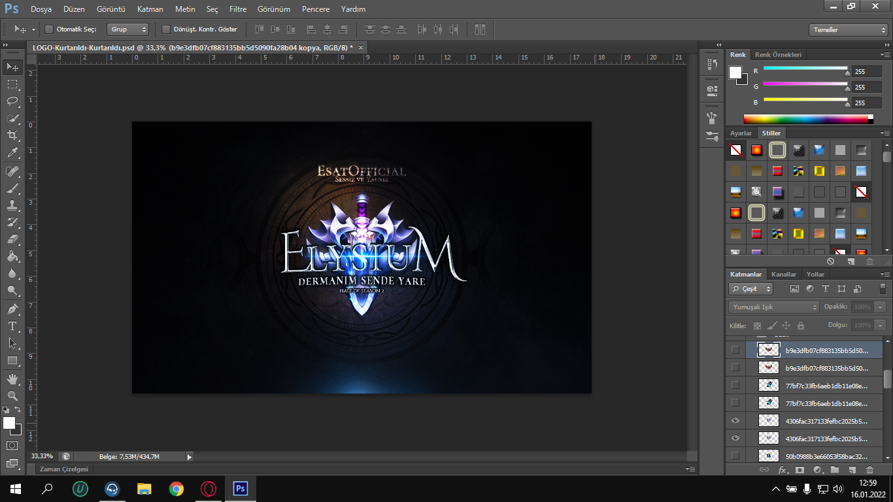This screenshot has width=893, height=502.
Task: Switch to the Kanallar tab
Action: [x=784, y=275]
